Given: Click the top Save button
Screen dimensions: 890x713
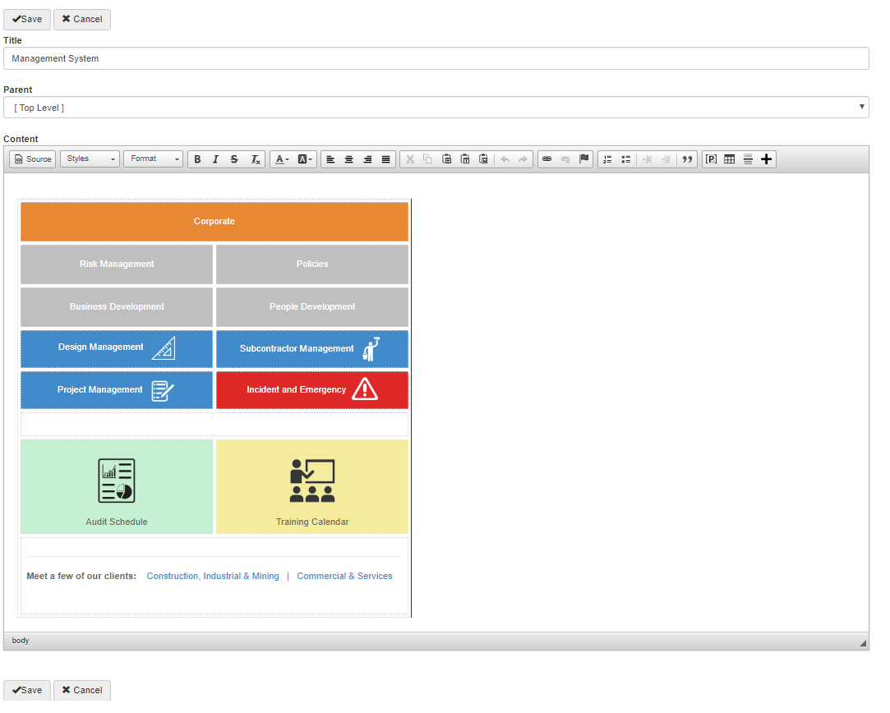Looking at the screenshot, I should [27, 20].
